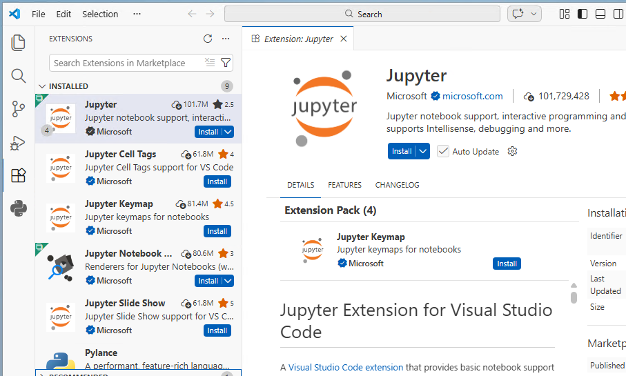This screenshot has width=626, height=376.
Task: Click the VS Code logo icon
Action: (x=14, y=14)
